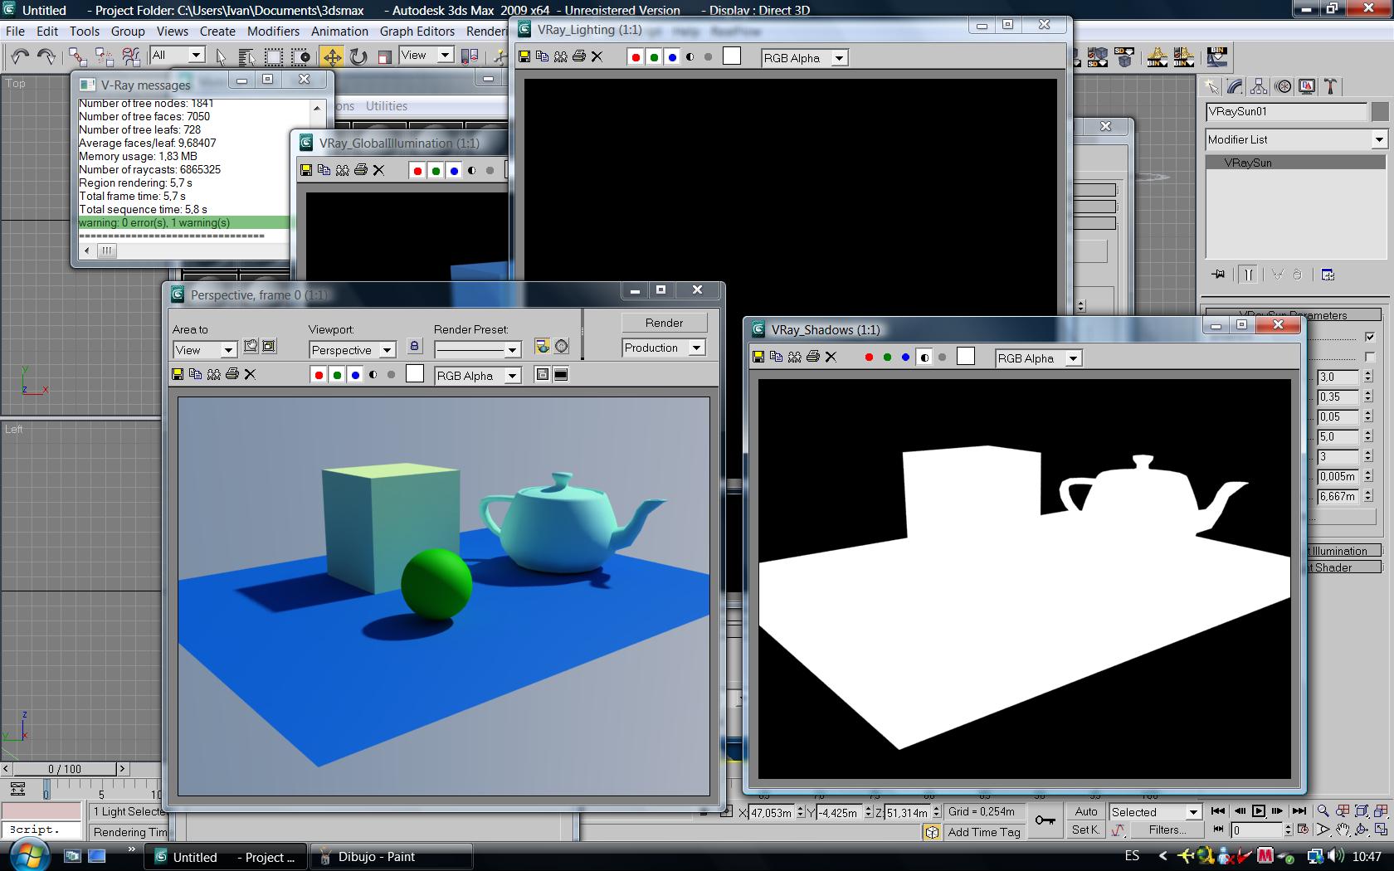Click color swatch in VRay_Lighting window
This screenshot has height=871, width=1394.
click(731, 56)
